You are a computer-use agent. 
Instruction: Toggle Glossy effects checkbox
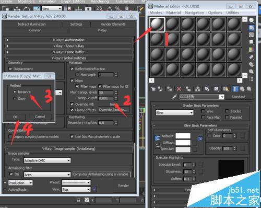pyautogui.click(x=72, y=110)
